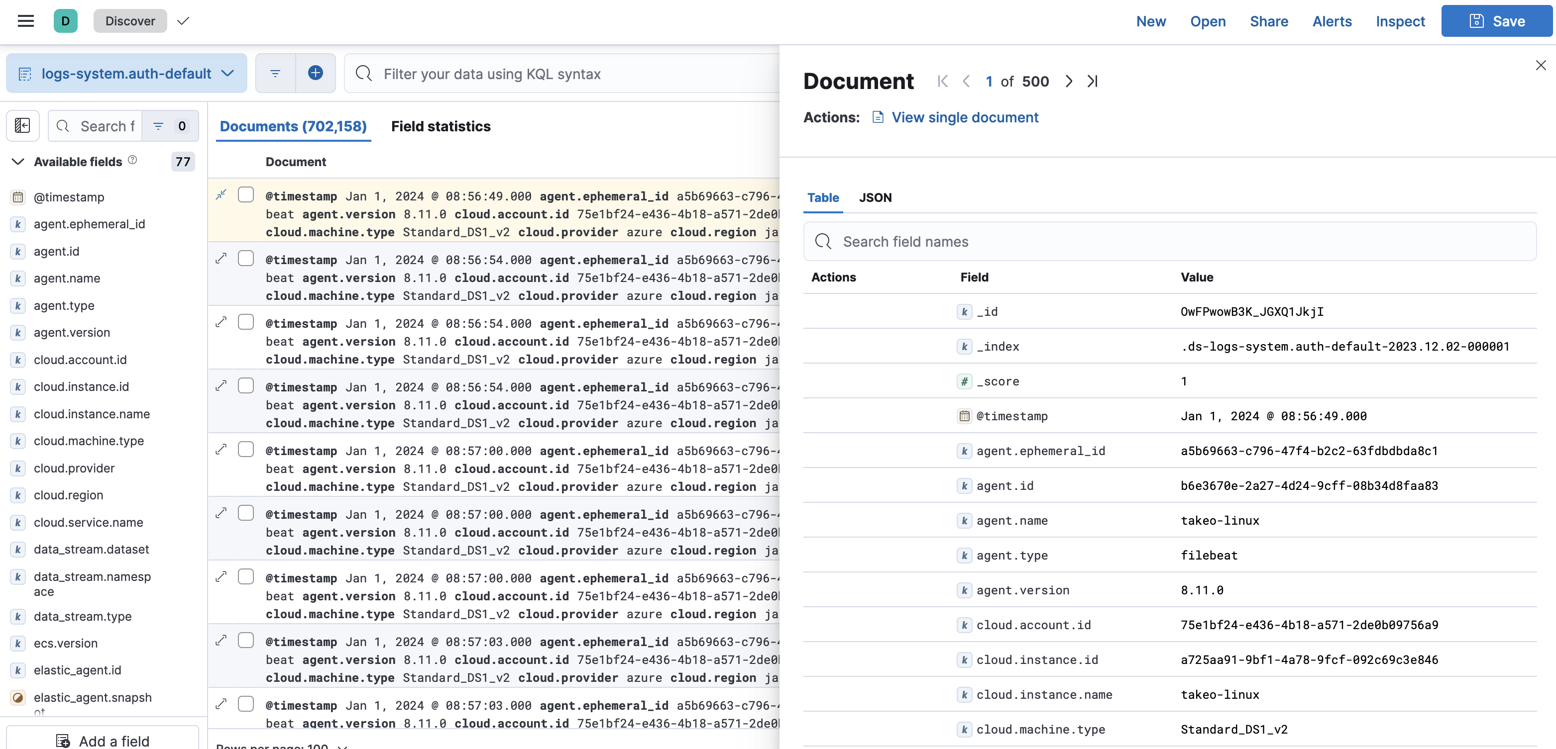This screenshot has width=1556, height=749.
Task: Add a filter using the plus icon
Action: click(x=315, y=73)
